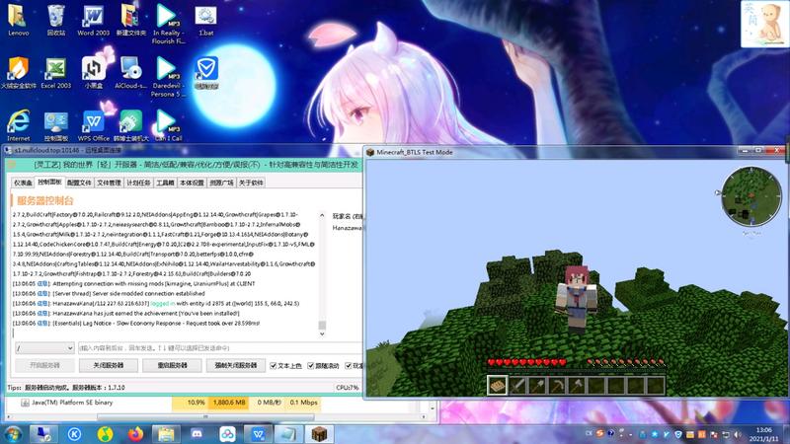This screenshot has width=790, height=444.
Task: Switch to the 控制面板 tab in server tool
Action: 49,183
